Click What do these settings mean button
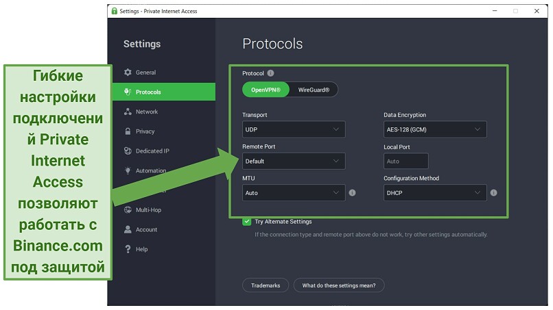Screen dimensions: 553x310 (338, 285)
